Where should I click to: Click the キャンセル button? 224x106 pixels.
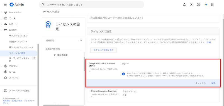tap(200, 83)
